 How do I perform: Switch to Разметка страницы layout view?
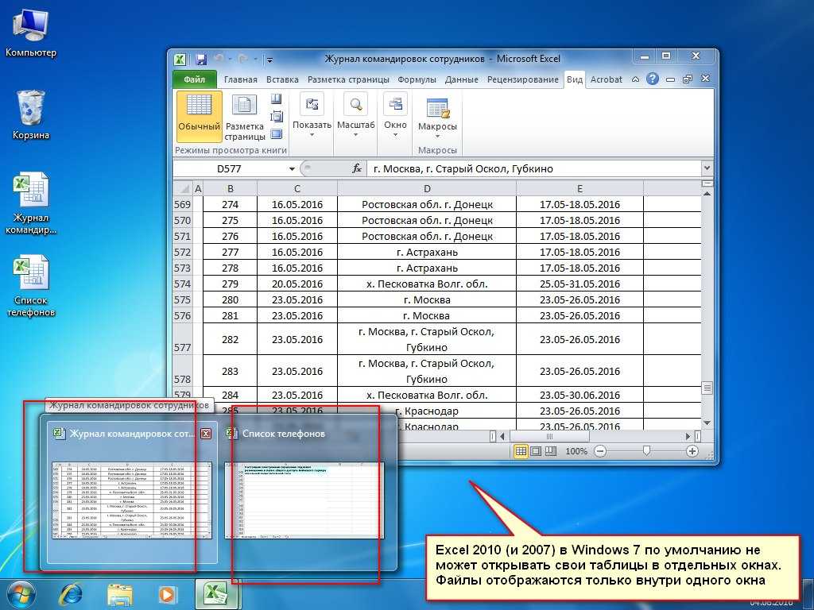(245, 116)
